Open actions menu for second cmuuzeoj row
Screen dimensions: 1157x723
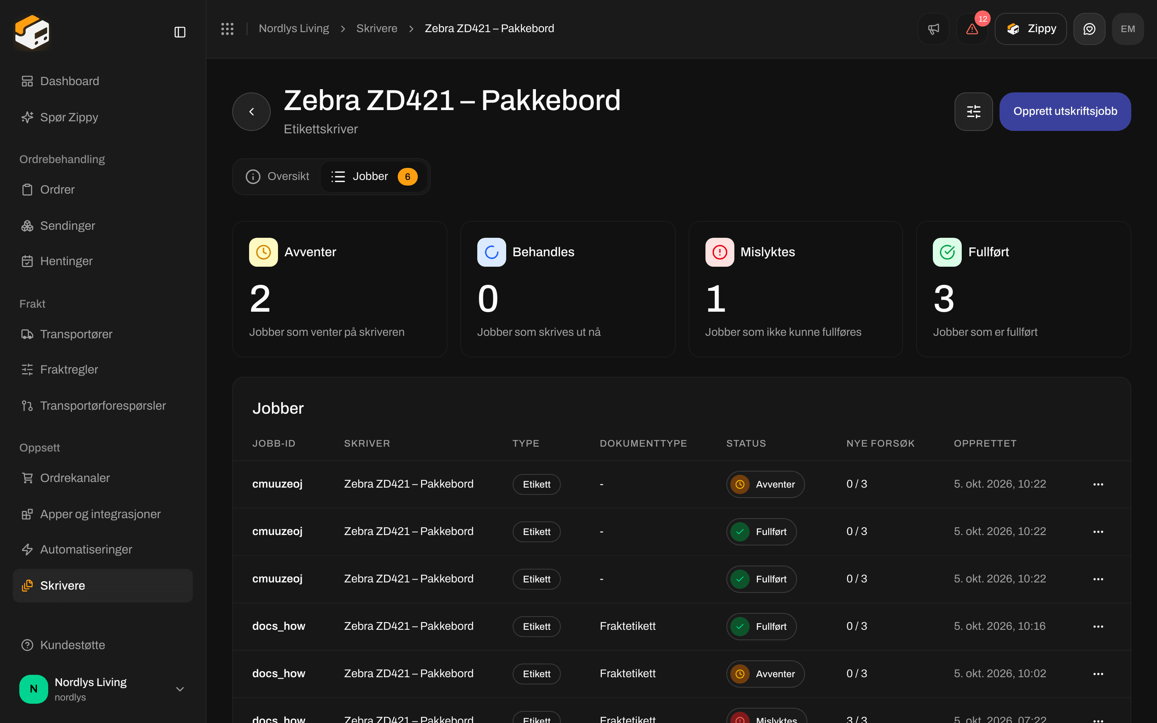coord(1098,532)
